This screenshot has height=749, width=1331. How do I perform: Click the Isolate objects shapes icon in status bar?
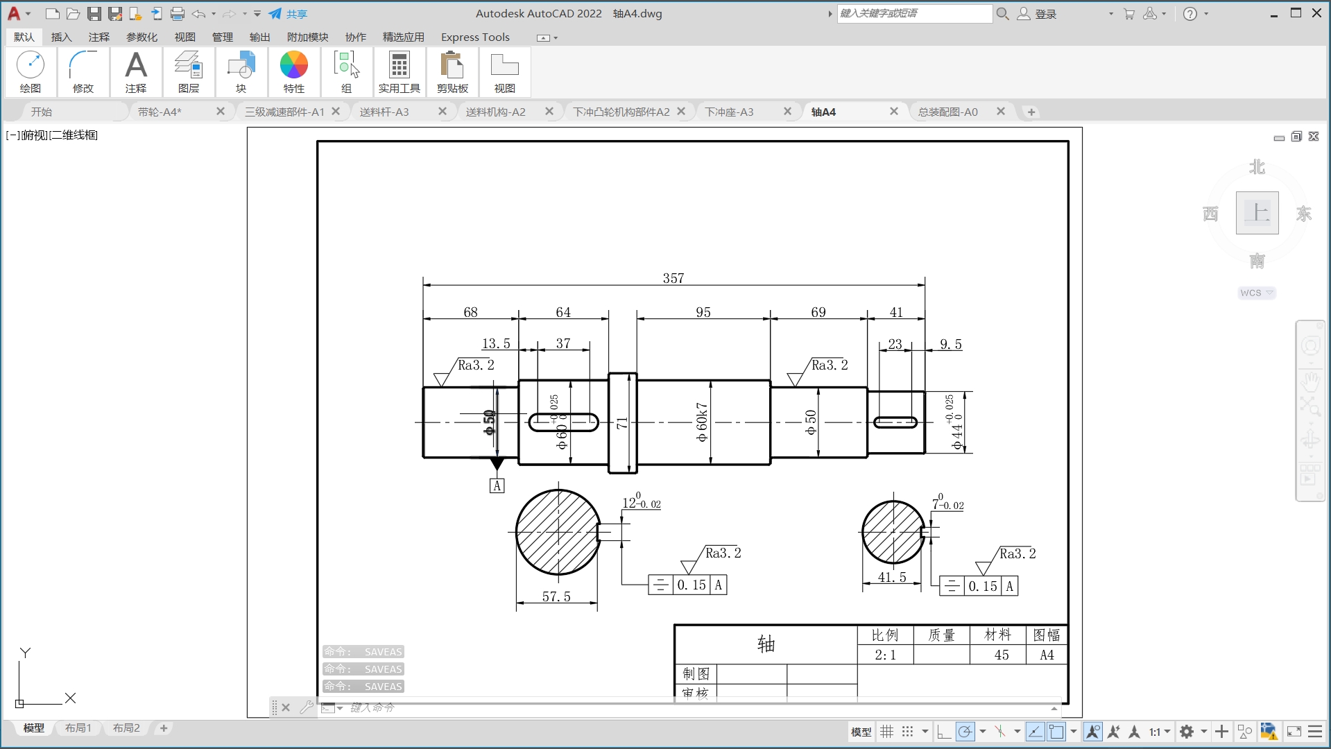pos(1245,732)
